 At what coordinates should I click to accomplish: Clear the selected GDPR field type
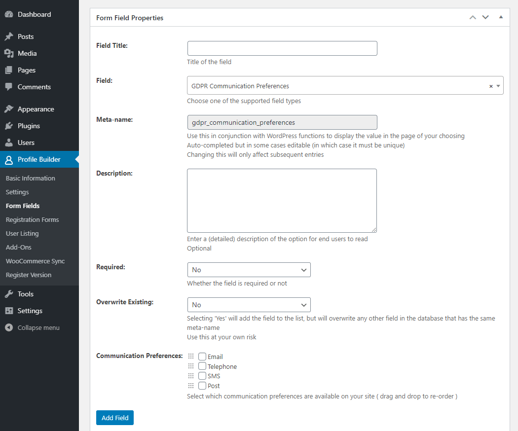tap(491, 86)
